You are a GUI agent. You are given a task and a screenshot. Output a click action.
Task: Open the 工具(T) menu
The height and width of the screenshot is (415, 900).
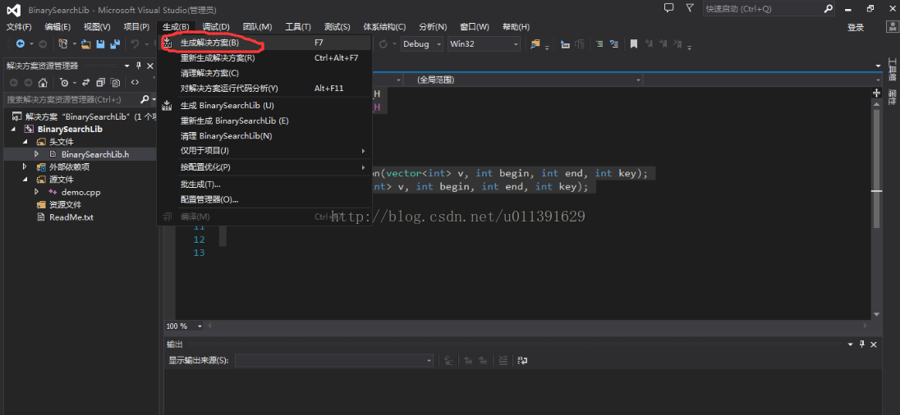coord(298,27)
